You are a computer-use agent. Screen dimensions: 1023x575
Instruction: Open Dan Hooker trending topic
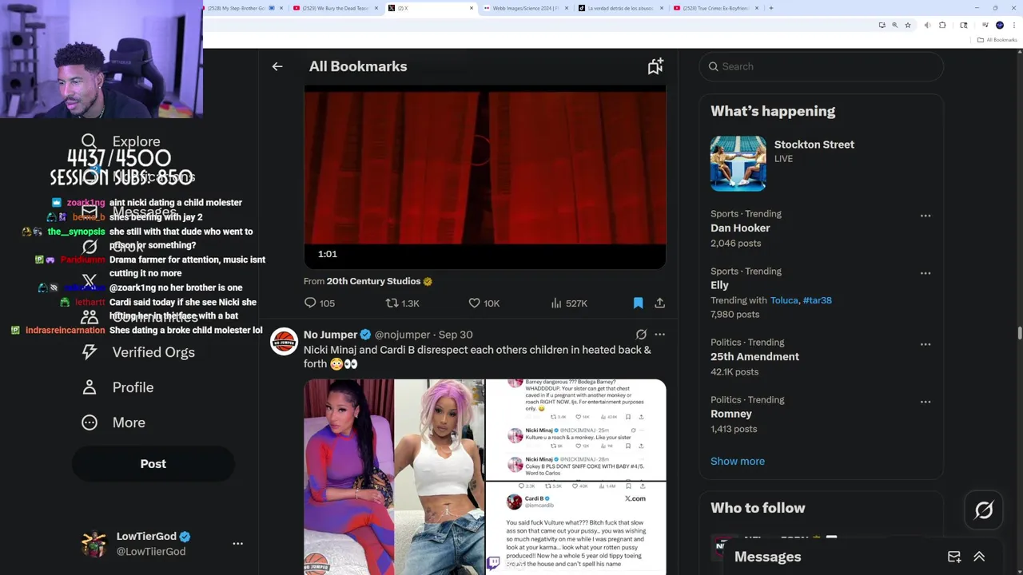click(740, 228)
